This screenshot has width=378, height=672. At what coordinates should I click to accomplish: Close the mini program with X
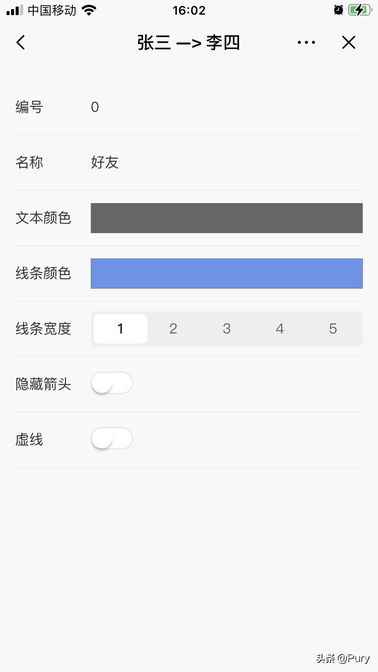(349, 42)
